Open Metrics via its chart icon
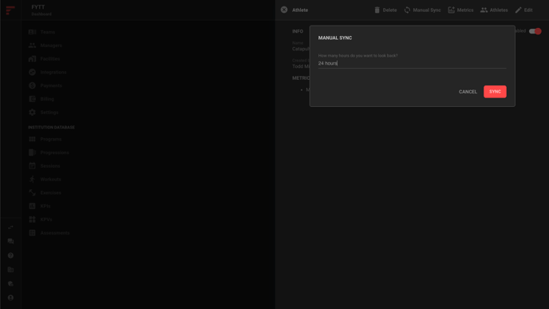Screen dimensions: 549x309 452,10
